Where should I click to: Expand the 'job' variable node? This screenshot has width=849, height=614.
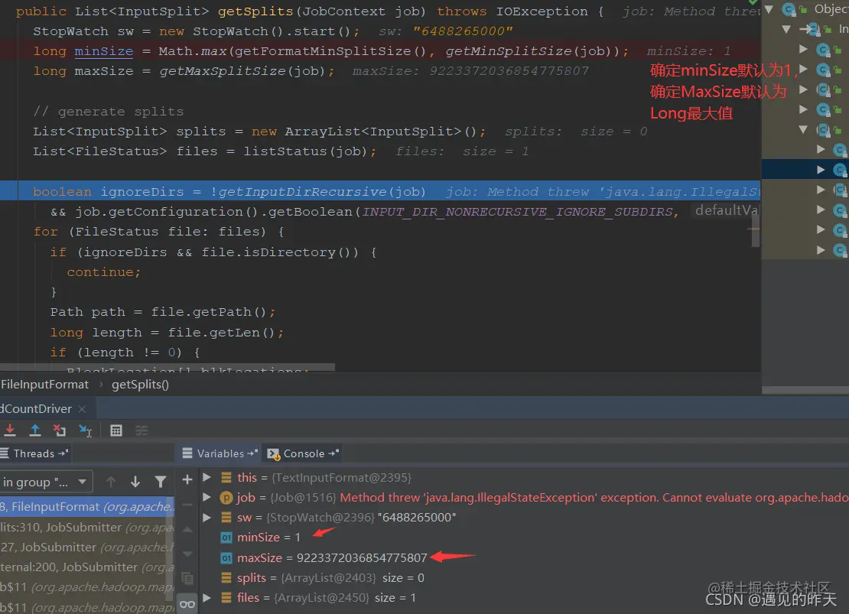pyautogui.click(x=207, y=497)
